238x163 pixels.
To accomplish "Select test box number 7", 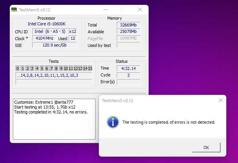I will (x=52, y=68).
